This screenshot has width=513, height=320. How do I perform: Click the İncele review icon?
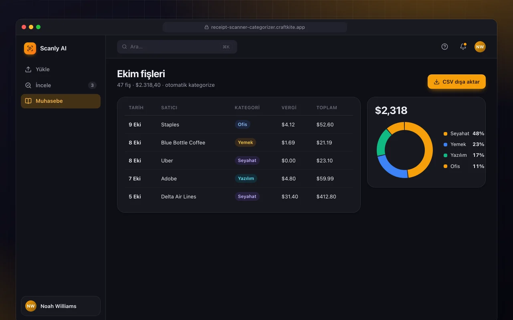coord(28,85)
